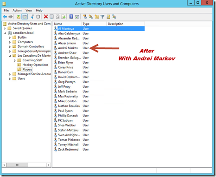Click the domain icon for canadiens.local
This screenshot has height=177, width=216.
[10, 33]
